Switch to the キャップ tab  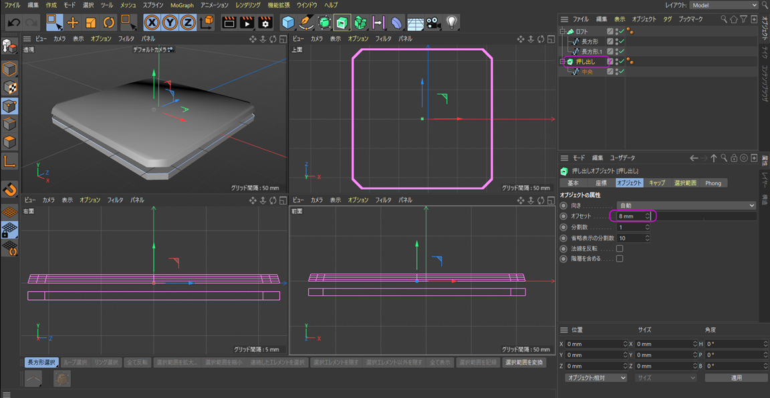[x=656, y=183]
